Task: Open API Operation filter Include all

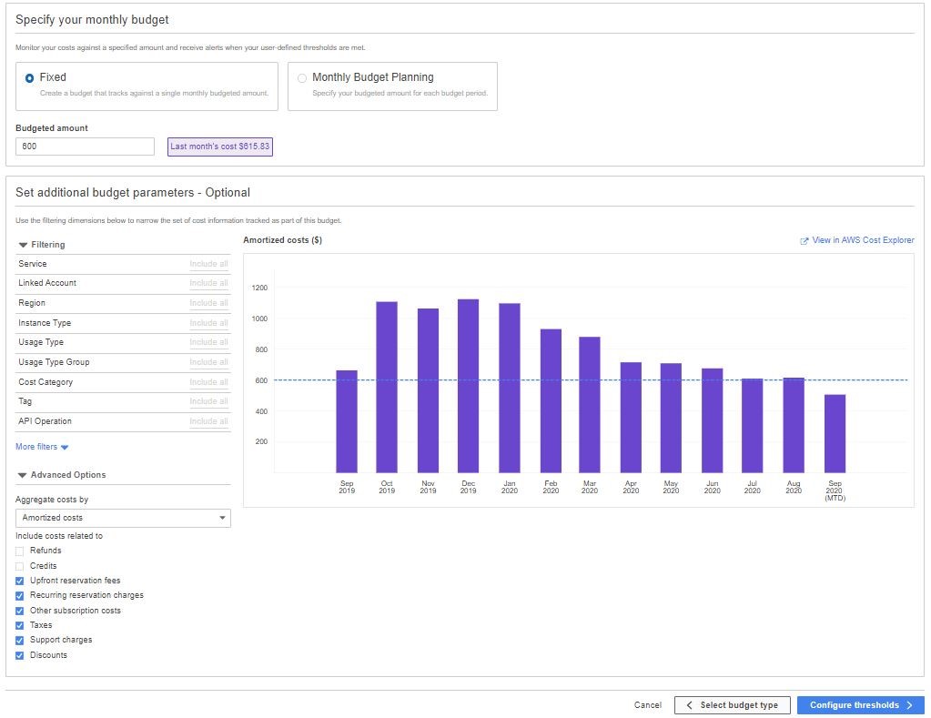Action: point(208,421)
